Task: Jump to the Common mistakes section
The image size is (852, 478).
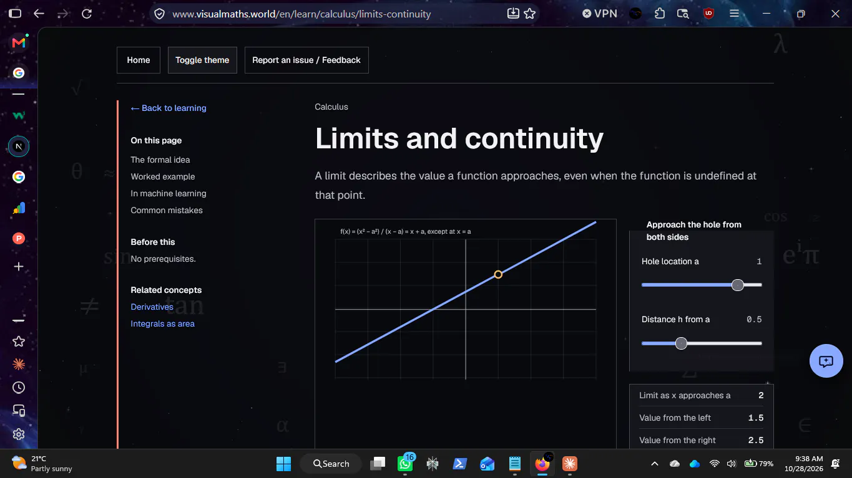Action: [x=167, y=211]
